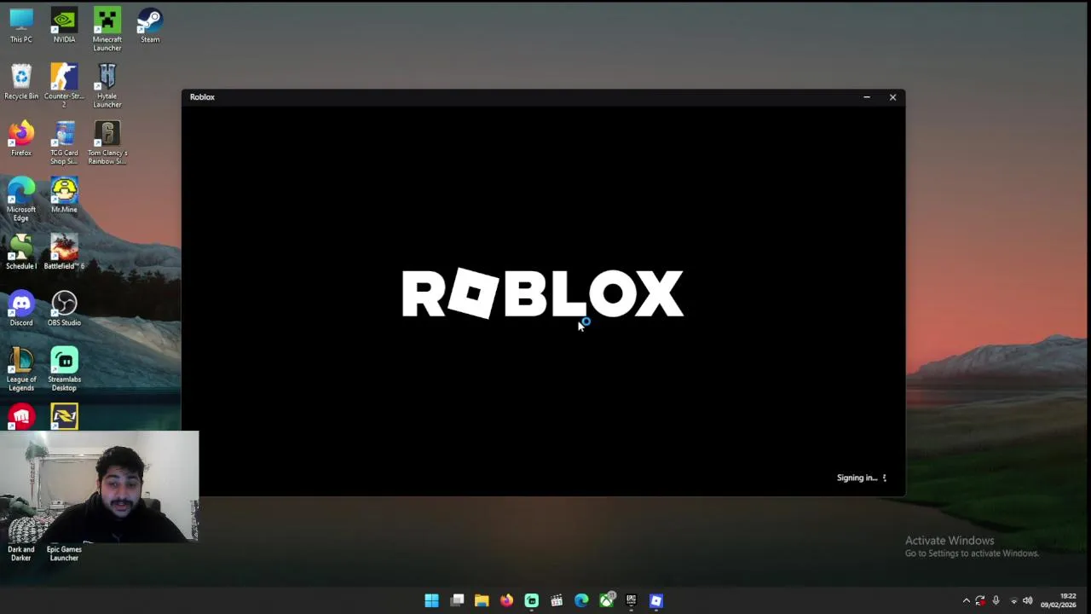Open the Recycle Bin icon
1091x614 pixels.
click(21, 82)
